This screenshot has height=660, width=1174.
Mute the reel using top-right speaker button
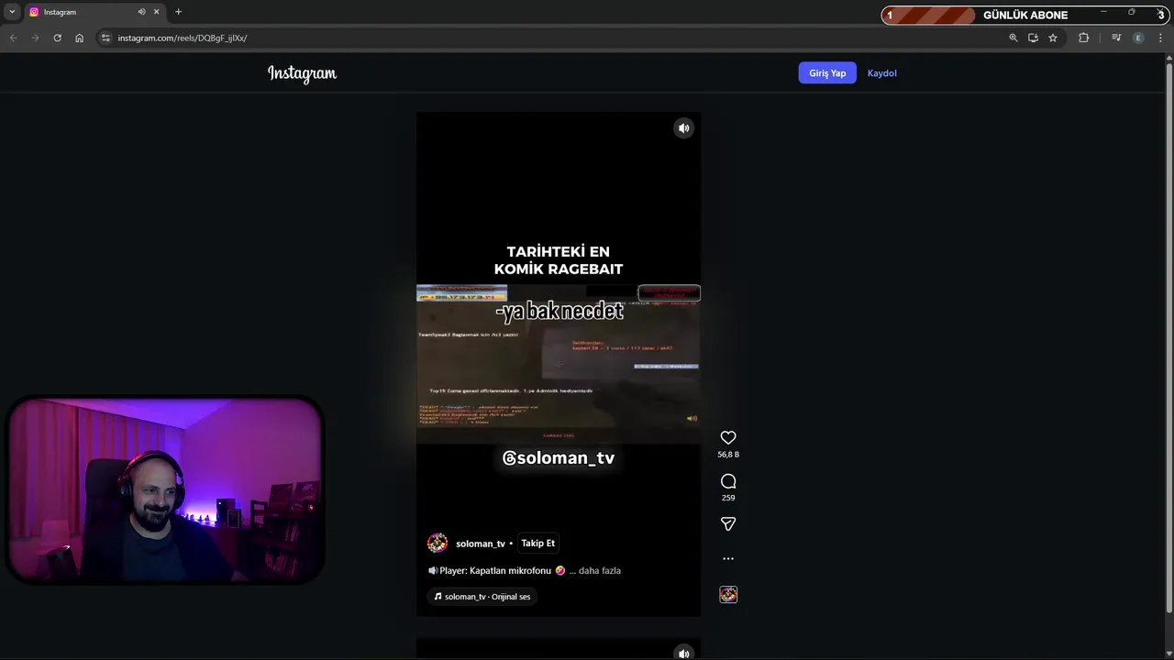tap(683, 128)
